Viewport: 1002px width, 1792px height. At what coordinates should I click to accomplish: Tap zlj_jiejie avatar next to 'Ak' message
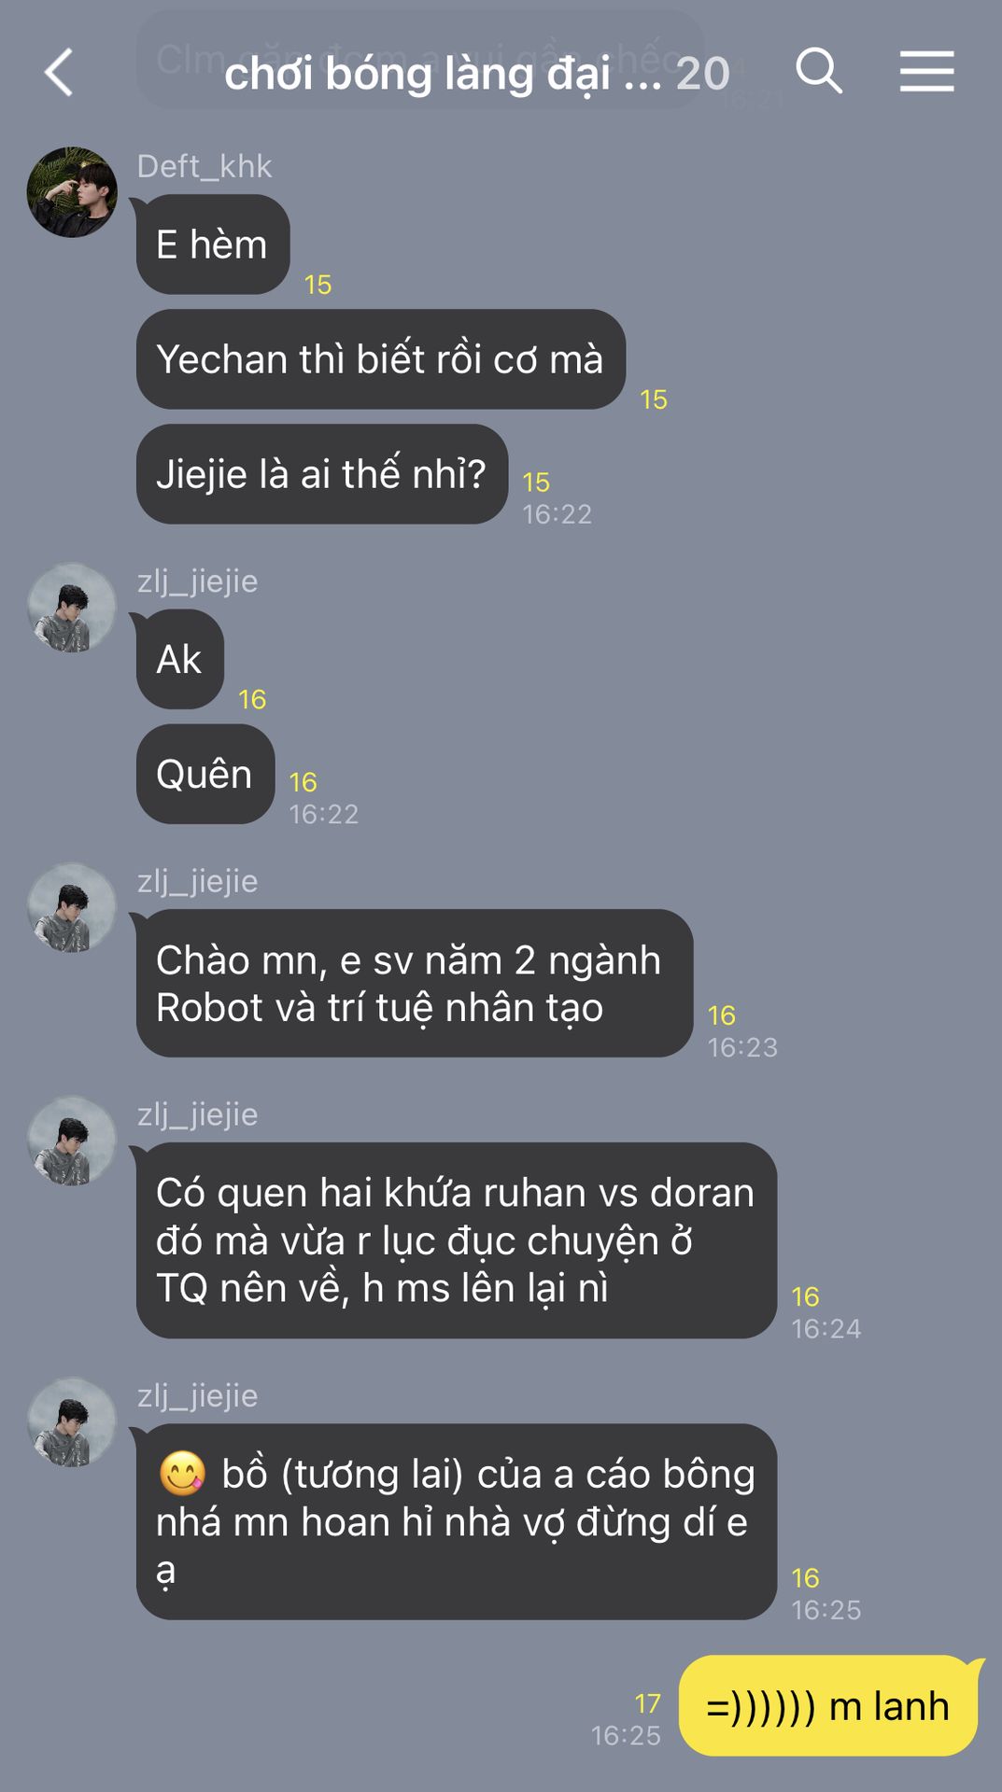72,608
